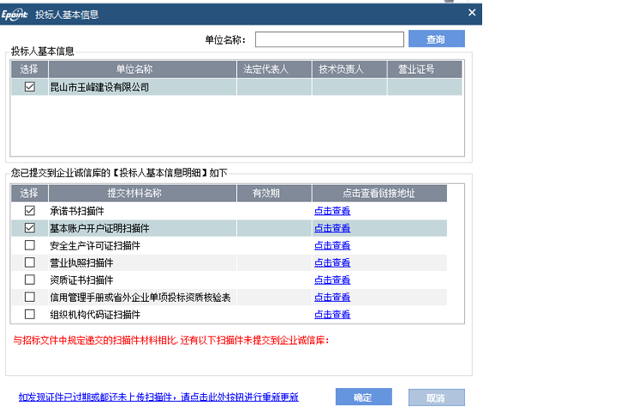Uncheck the 昆山市玉峰建设有限公司 row checkbox
620x413 pixels.
pos(29,87)
